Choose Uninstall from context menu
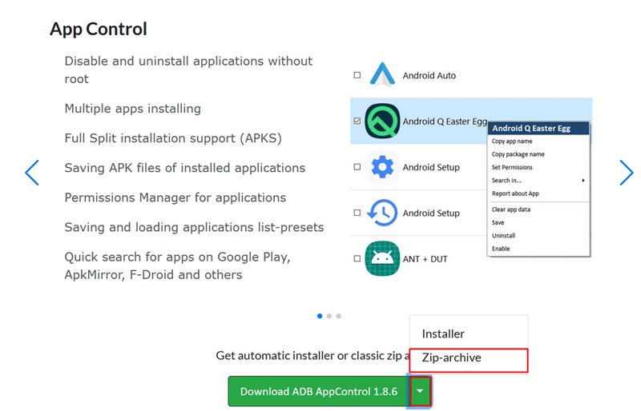 503,236
